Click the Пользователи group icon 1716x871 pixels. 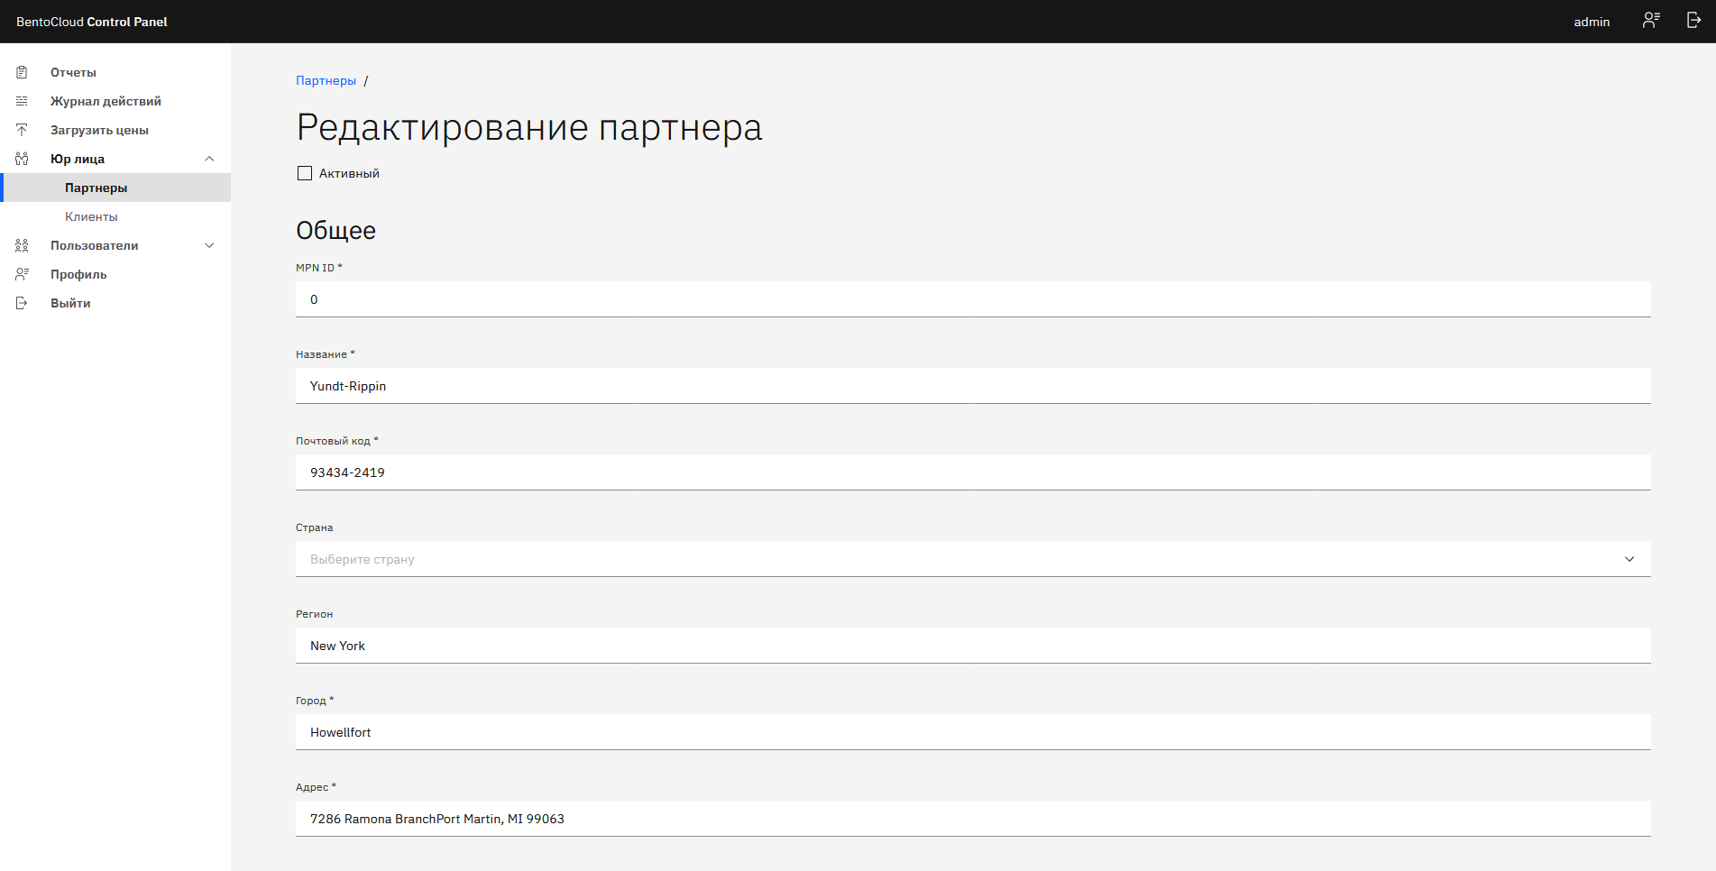(x=22, y=245)
